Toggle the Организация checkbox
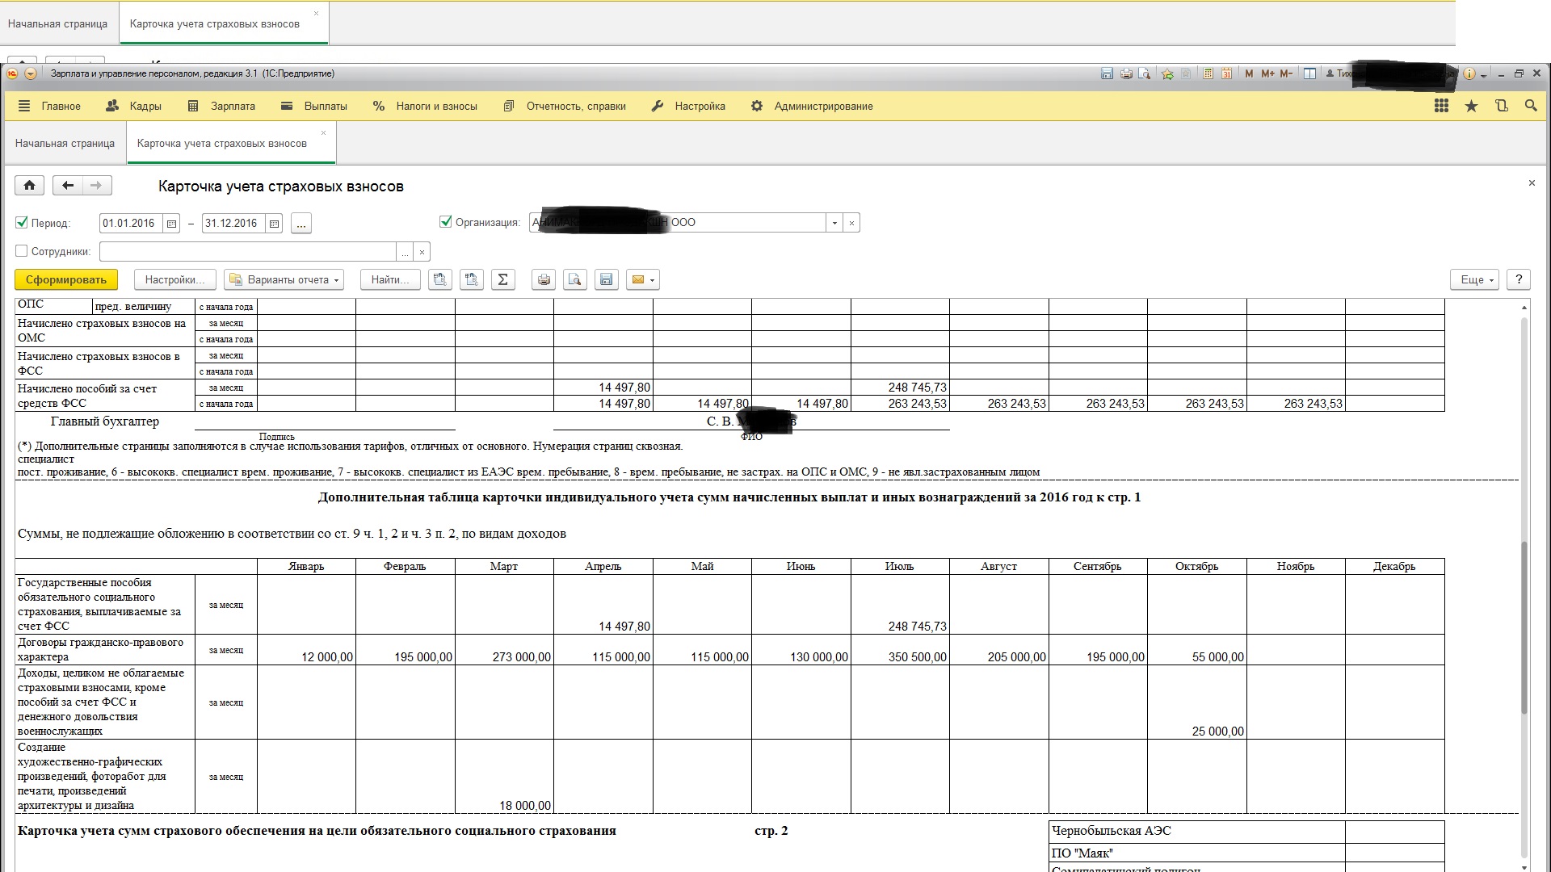This screenshot has width=1551, height=872. point(445,222)
